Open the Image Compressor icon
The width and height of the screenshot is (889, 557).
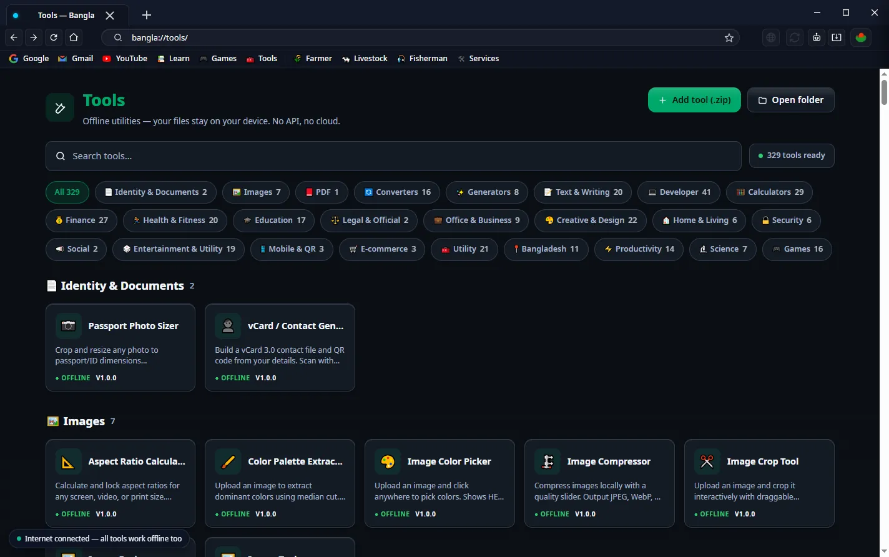pos(548,461)
